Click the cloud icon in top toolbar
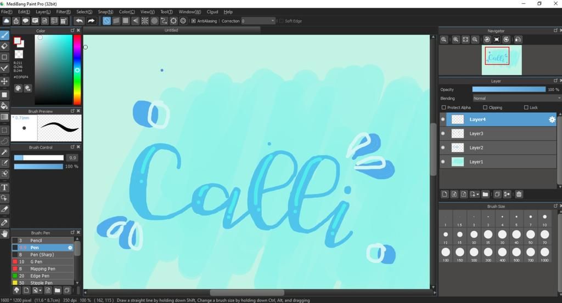 [7, 21]
